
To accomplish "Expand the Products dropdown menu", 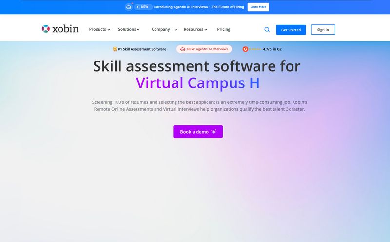I will point(99,29).
